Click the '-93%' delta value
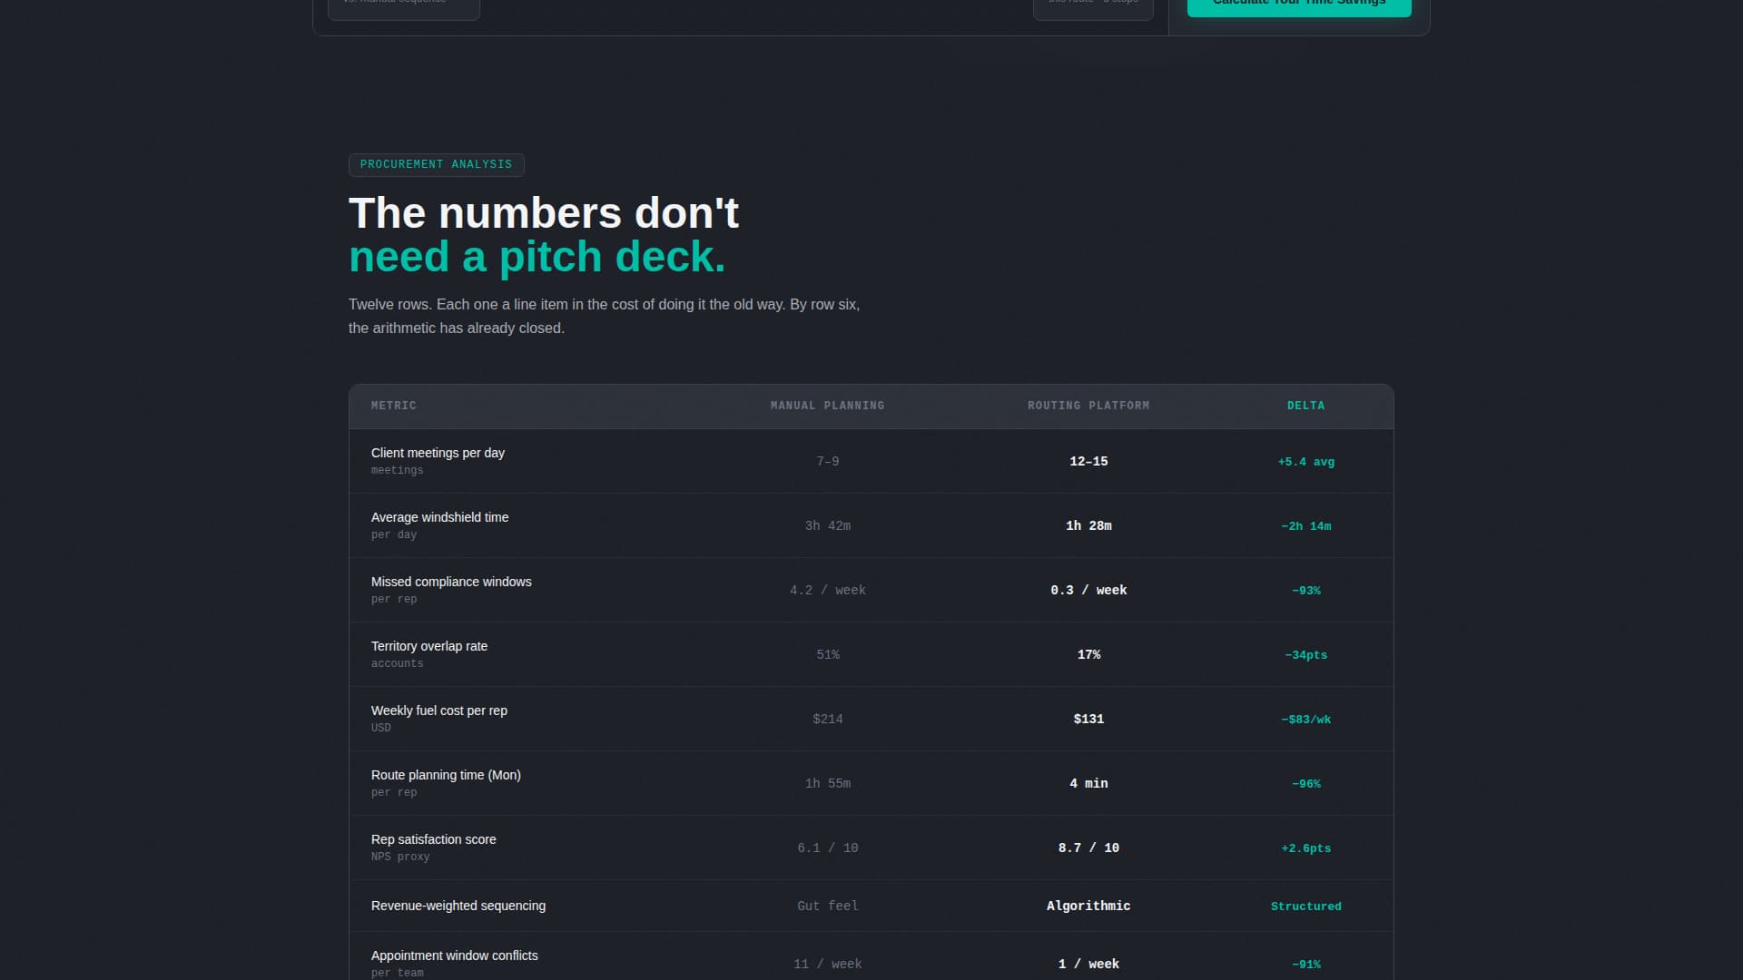Screen dimensions: 1743x980 pos(1306,590)
